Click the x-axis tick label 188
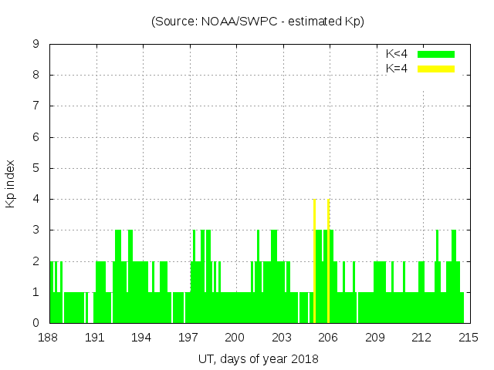The height and width of the screenshot is (370, 494). click(49, 338)
